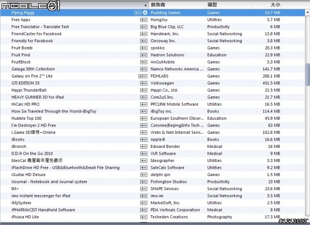Click the 451.5 MB size value
This screenshot has width=310, height=225.
tap(271, 83)
